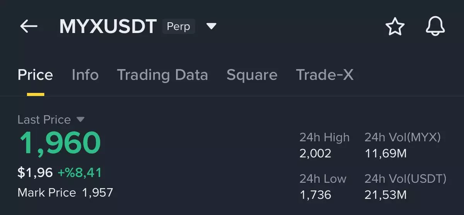Tap the 24h Vol(MYX) figure 11,69M
Viewport: 464px width, 215px height.
(x=386, y=154)
